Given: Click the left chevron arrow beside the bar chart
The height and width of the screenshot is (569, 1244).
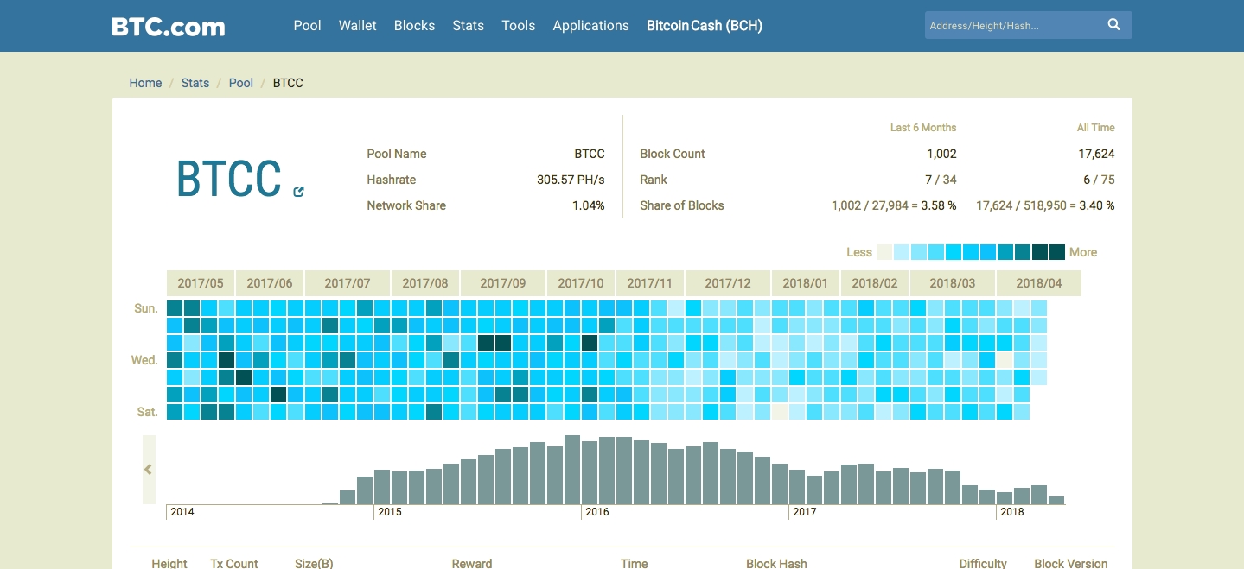Looking at the screenshot, I should point(149,470).
